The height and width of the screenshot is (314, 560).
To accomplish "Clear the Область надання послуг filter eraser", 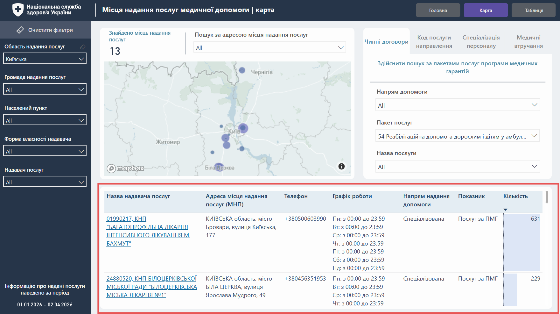I will point(82,47).
